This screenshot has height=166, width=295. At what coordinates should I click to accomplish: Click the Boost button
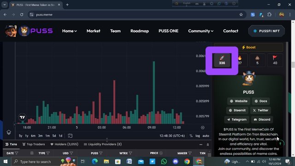[x=248, y=47]
